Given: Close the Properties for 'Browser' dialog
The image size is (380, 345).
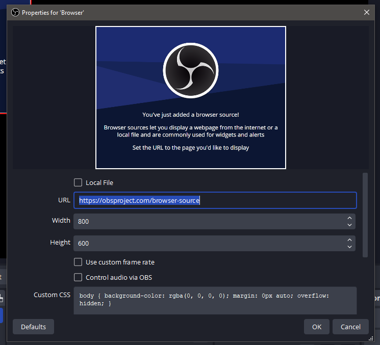Looking at the screenshot, I should (x=366, y=12).
